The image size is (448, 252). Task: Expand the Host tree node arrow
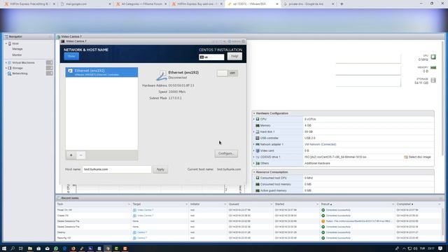tap(6, 43)
